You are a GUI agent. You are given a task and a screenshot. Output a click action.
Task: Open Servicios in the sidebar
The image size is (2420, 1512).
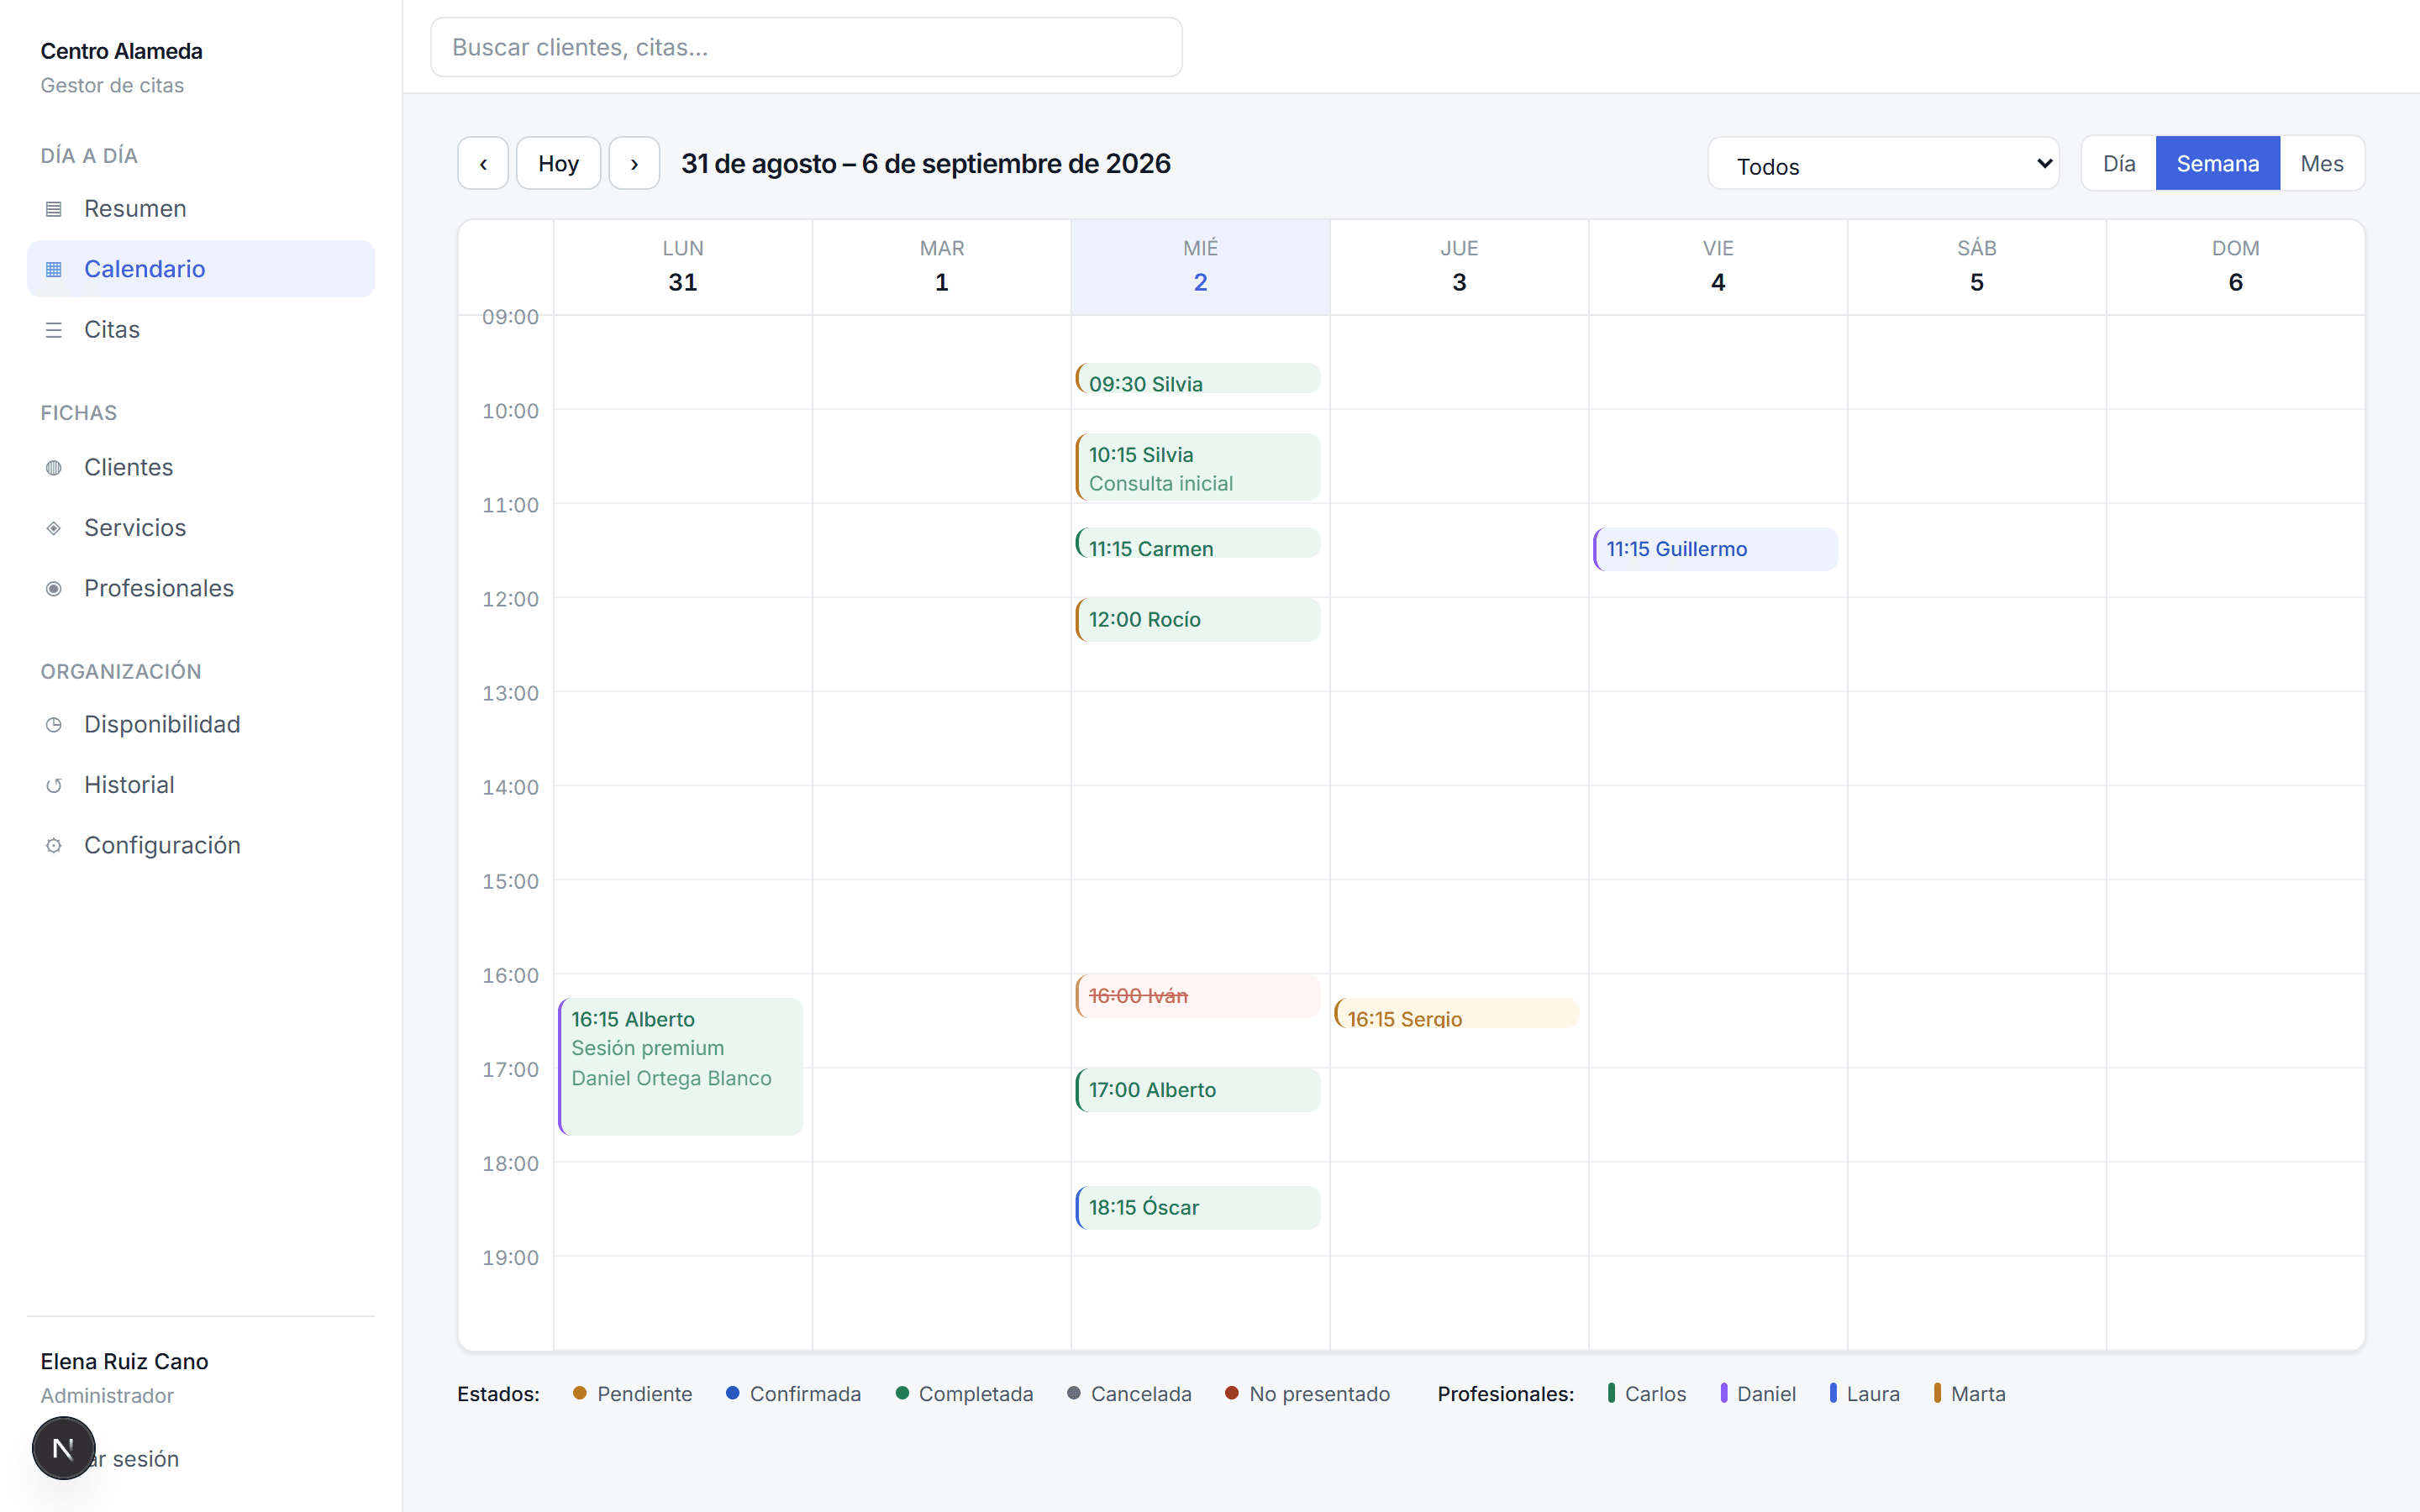201,528
